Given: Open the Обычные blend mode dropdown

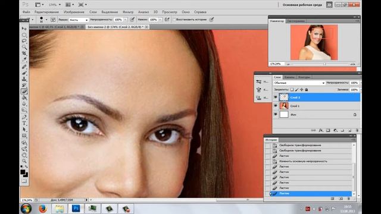Looking at the screenshot, I should [x=299, y=83].
